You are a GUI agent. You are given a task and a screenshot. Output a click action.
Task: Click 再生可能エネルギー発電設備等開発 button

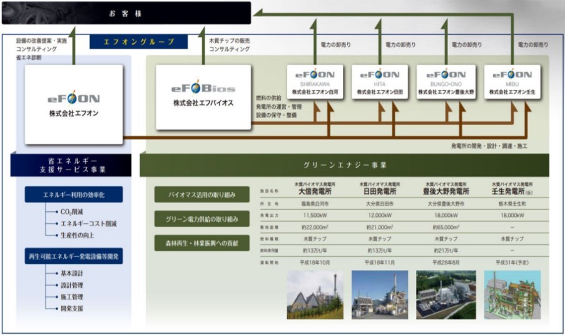click(73, 256)
